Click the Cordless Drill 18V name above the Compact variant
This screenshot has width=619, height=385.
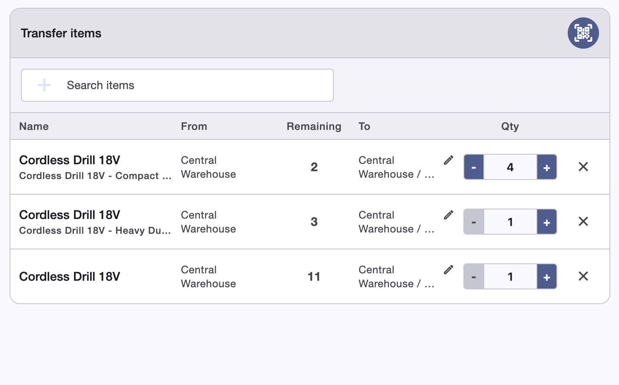[x=70, y=160]
